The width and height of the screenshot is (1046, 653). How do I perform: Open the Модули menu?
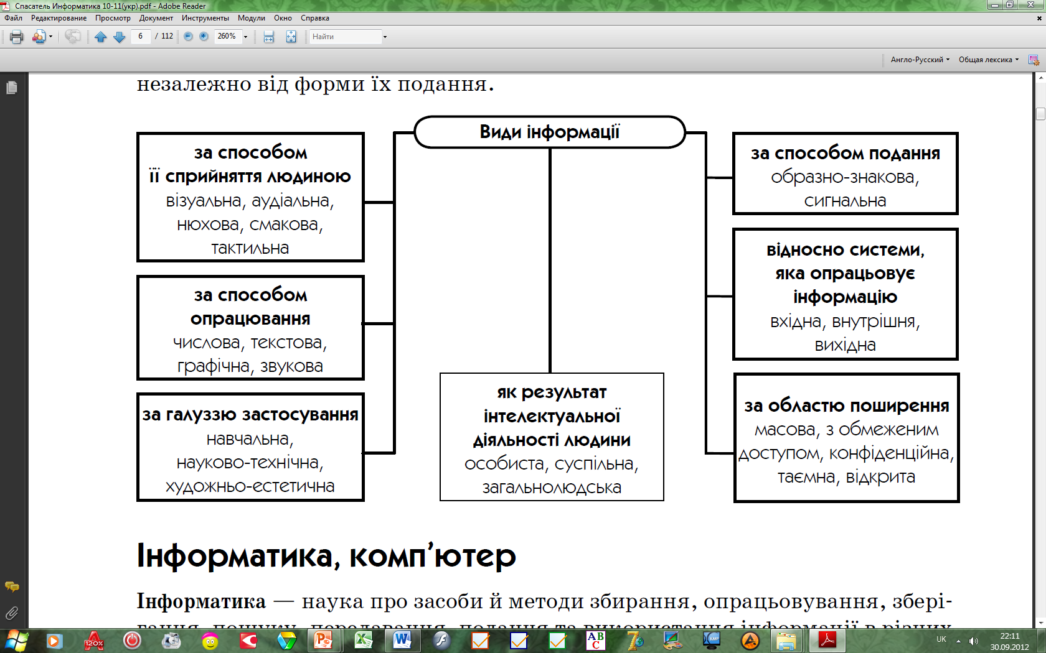coord(252,18)
